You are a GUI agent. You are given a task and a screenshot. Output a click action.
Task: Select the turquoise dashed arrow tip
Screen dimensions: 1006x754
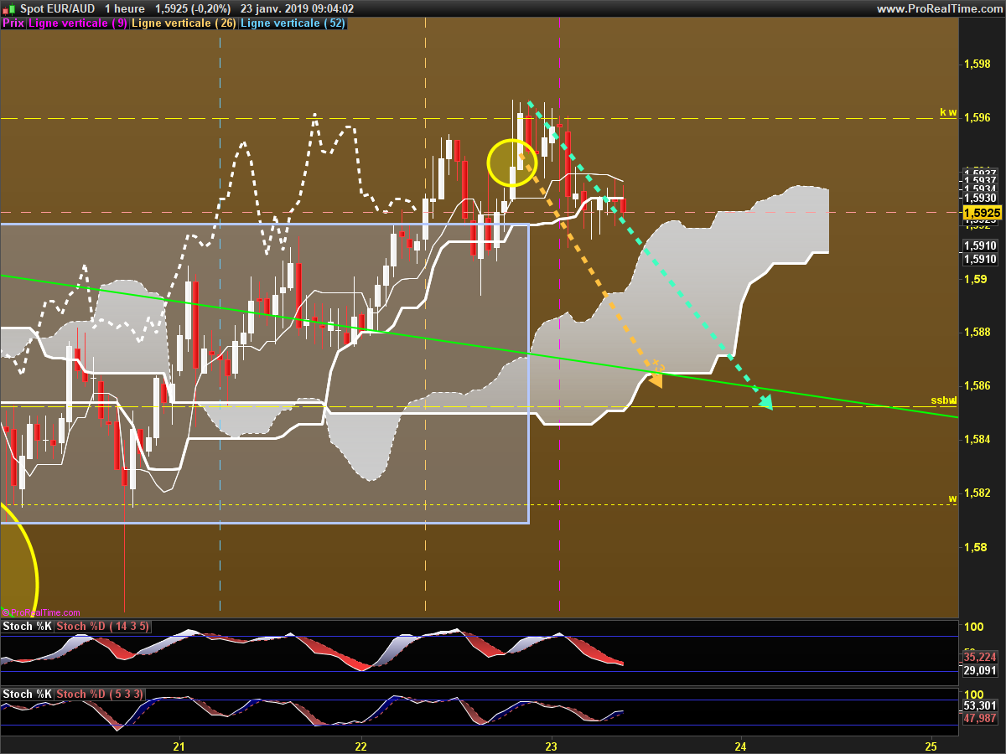point(765,403)
